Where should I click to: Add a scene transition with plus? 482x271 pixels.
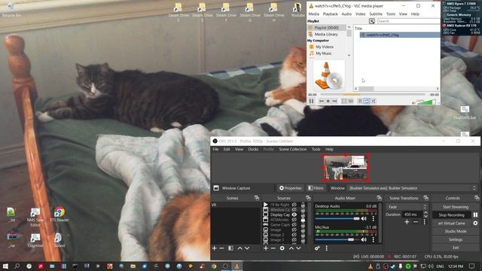coord(407,222)
